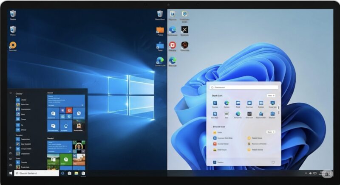Screen dimensions: 340x185
Task: Open the clock-faced app in first pinned row
Action: point(249,103)
